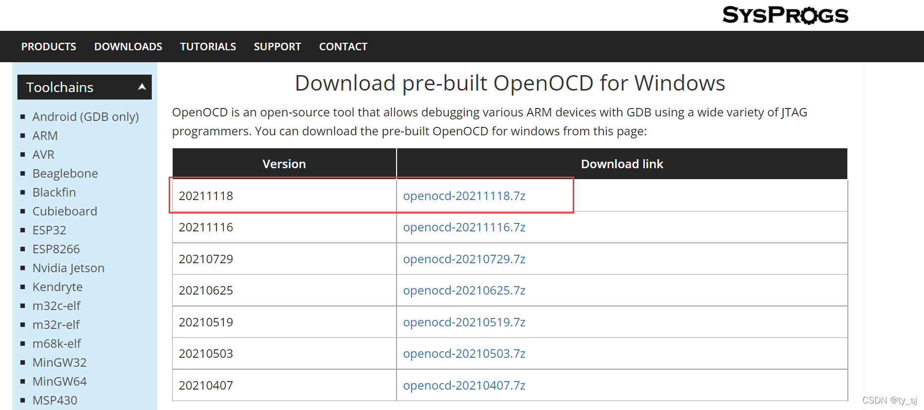Open the m32c-elf toolchain link
This screenshot has height=410, width=924.
(56, 306)
